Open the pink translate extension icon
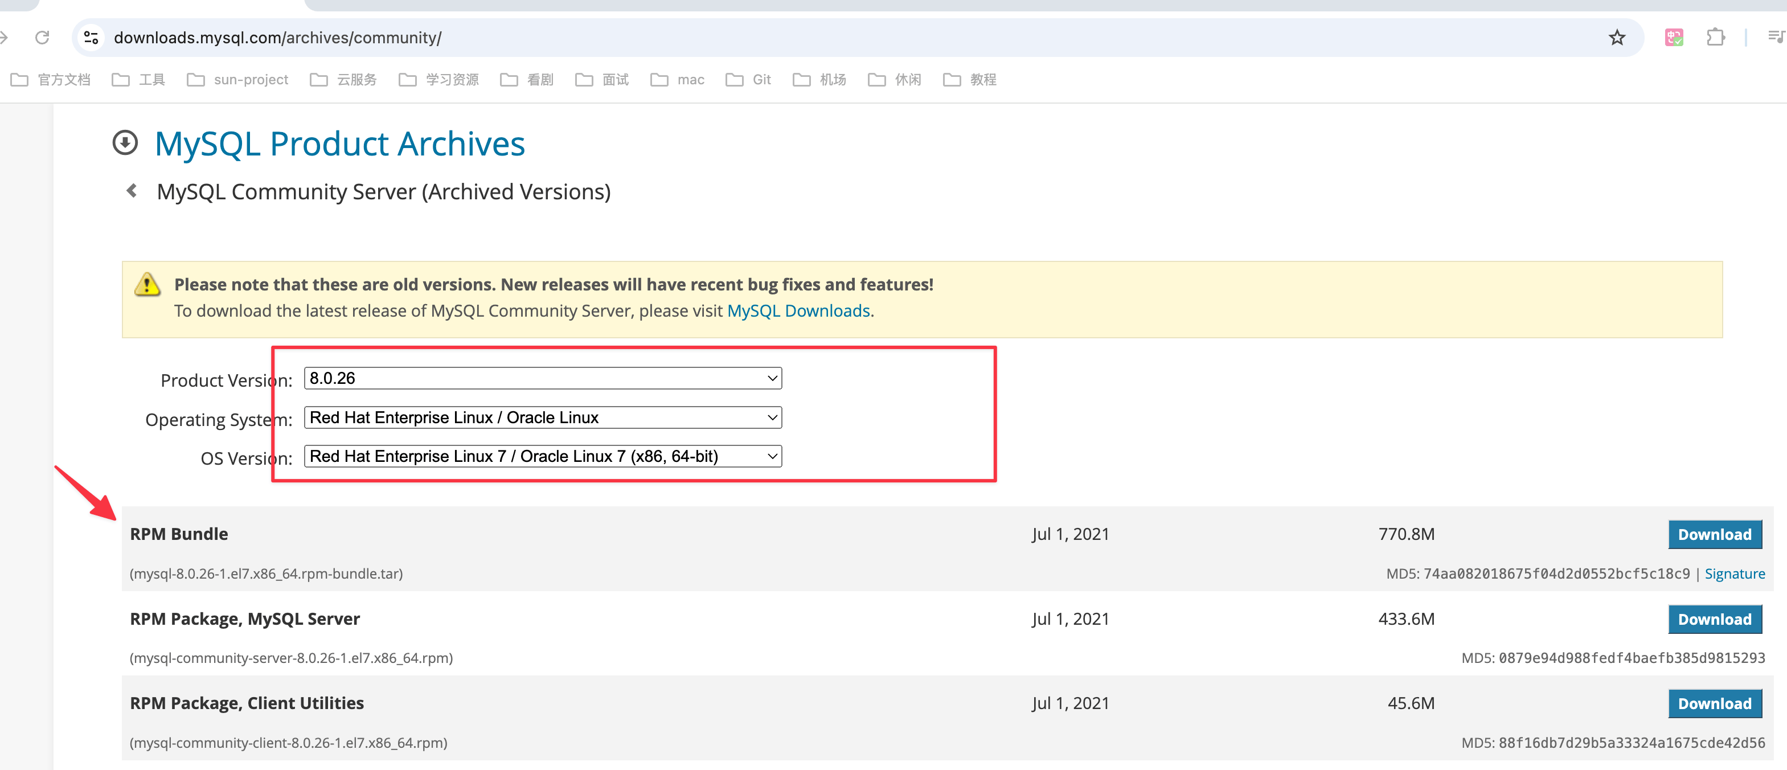1787x770 pixels. pyautogui.click(x=1674, y=38)
